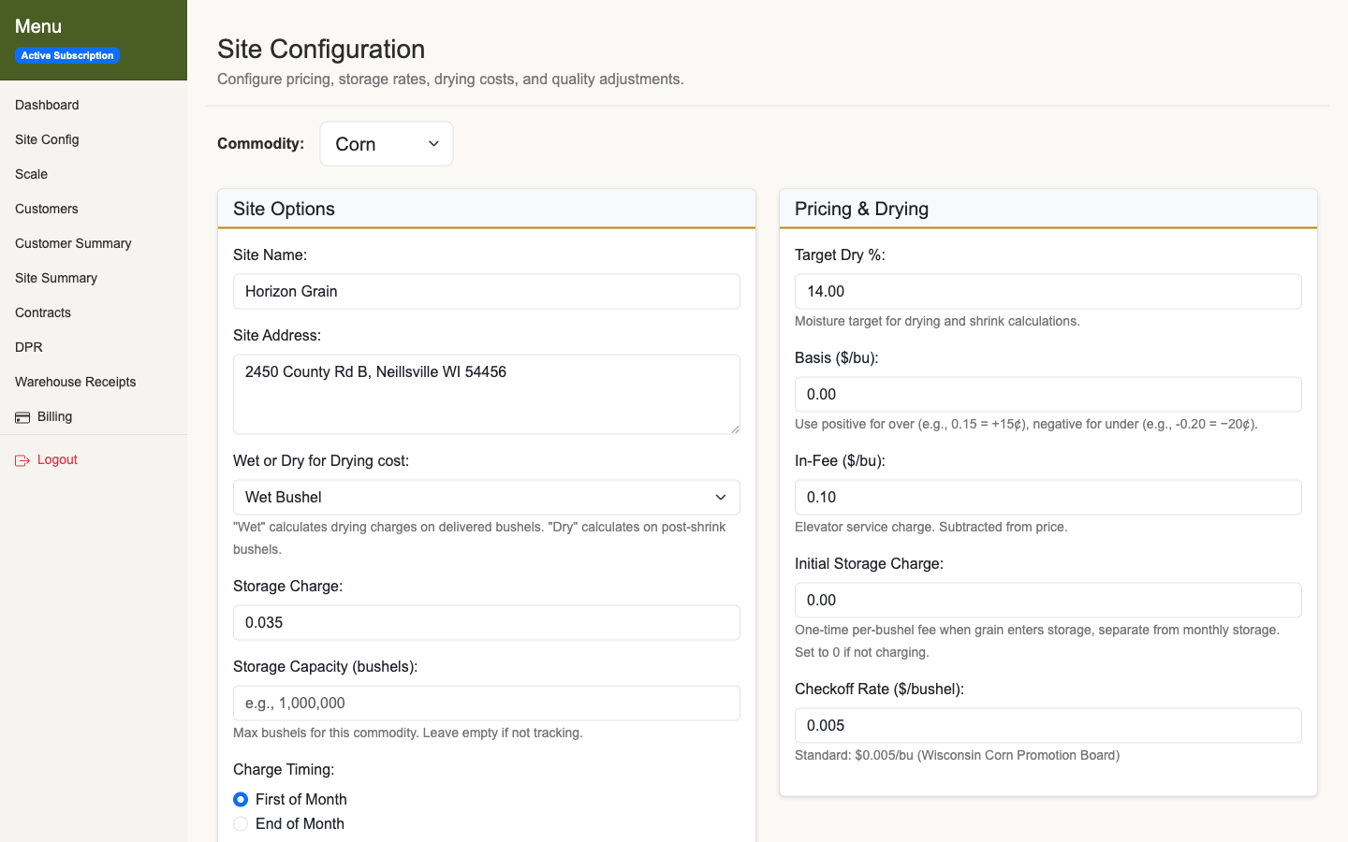The image size is (1348, 842).
Task: Select the First of Month radio button
Action: [x=241, y=799]
